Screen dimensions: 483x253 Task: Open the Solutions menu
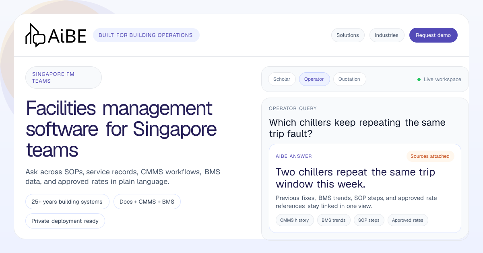pos(348,35)
